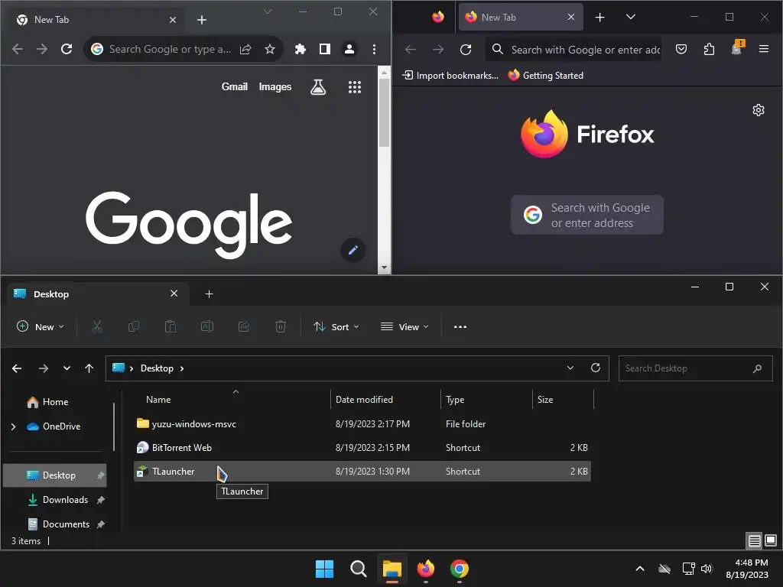Select the BitTorrent Web shortcut

click(x=362, y=448)
